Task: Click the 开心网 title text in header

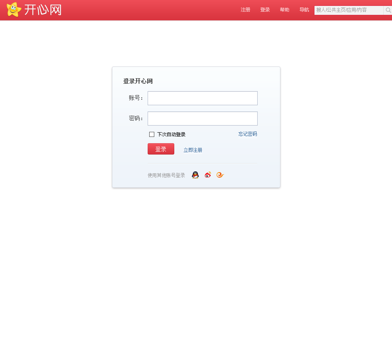Action: (43, 10)
